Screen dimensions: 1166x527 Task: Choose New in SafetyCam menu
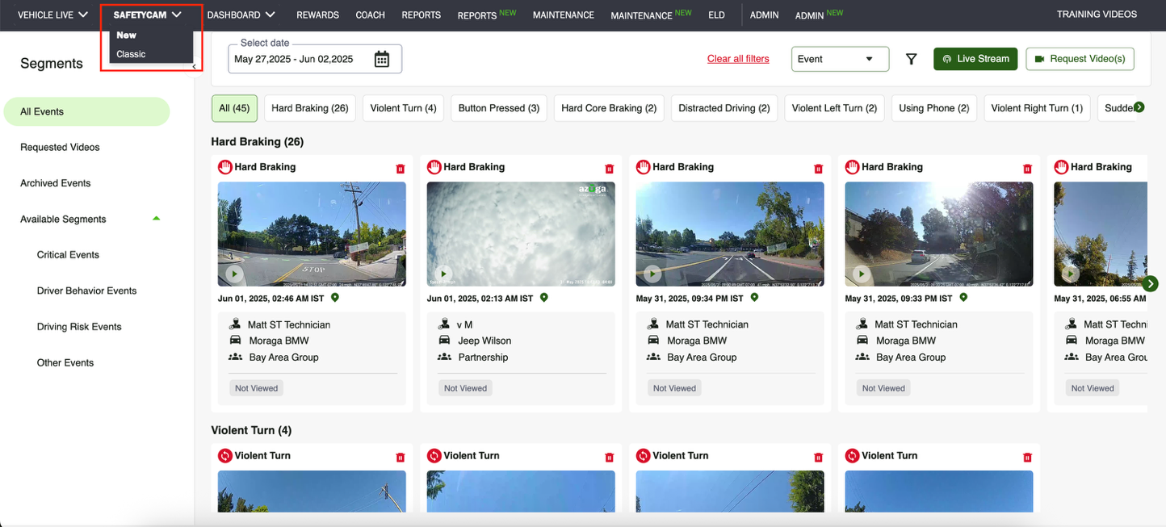tap(126, 35)
